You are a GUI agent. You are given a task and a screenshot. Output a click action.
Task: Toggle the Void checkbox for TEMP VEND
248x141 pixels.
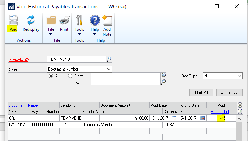[222, 118]
